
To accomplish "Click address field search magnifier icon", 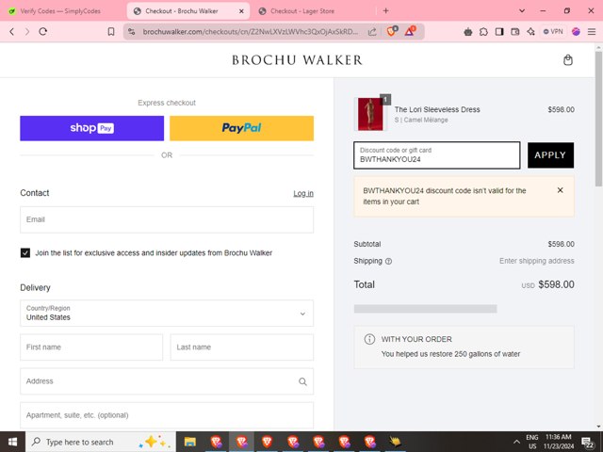I will [302, 381].
